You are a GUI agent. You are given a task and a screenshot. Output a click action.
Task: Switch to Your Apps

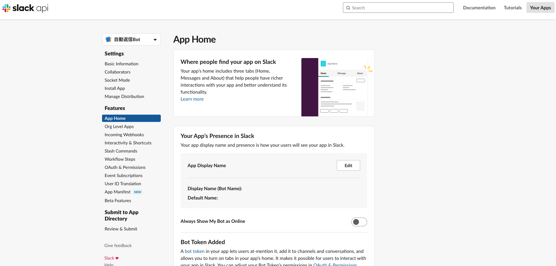point(540,8)
